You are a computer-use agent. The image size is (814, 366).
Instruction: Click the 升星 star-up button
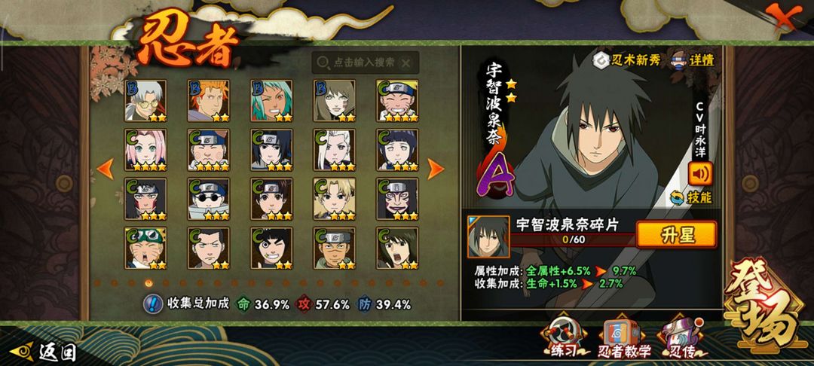676,234
